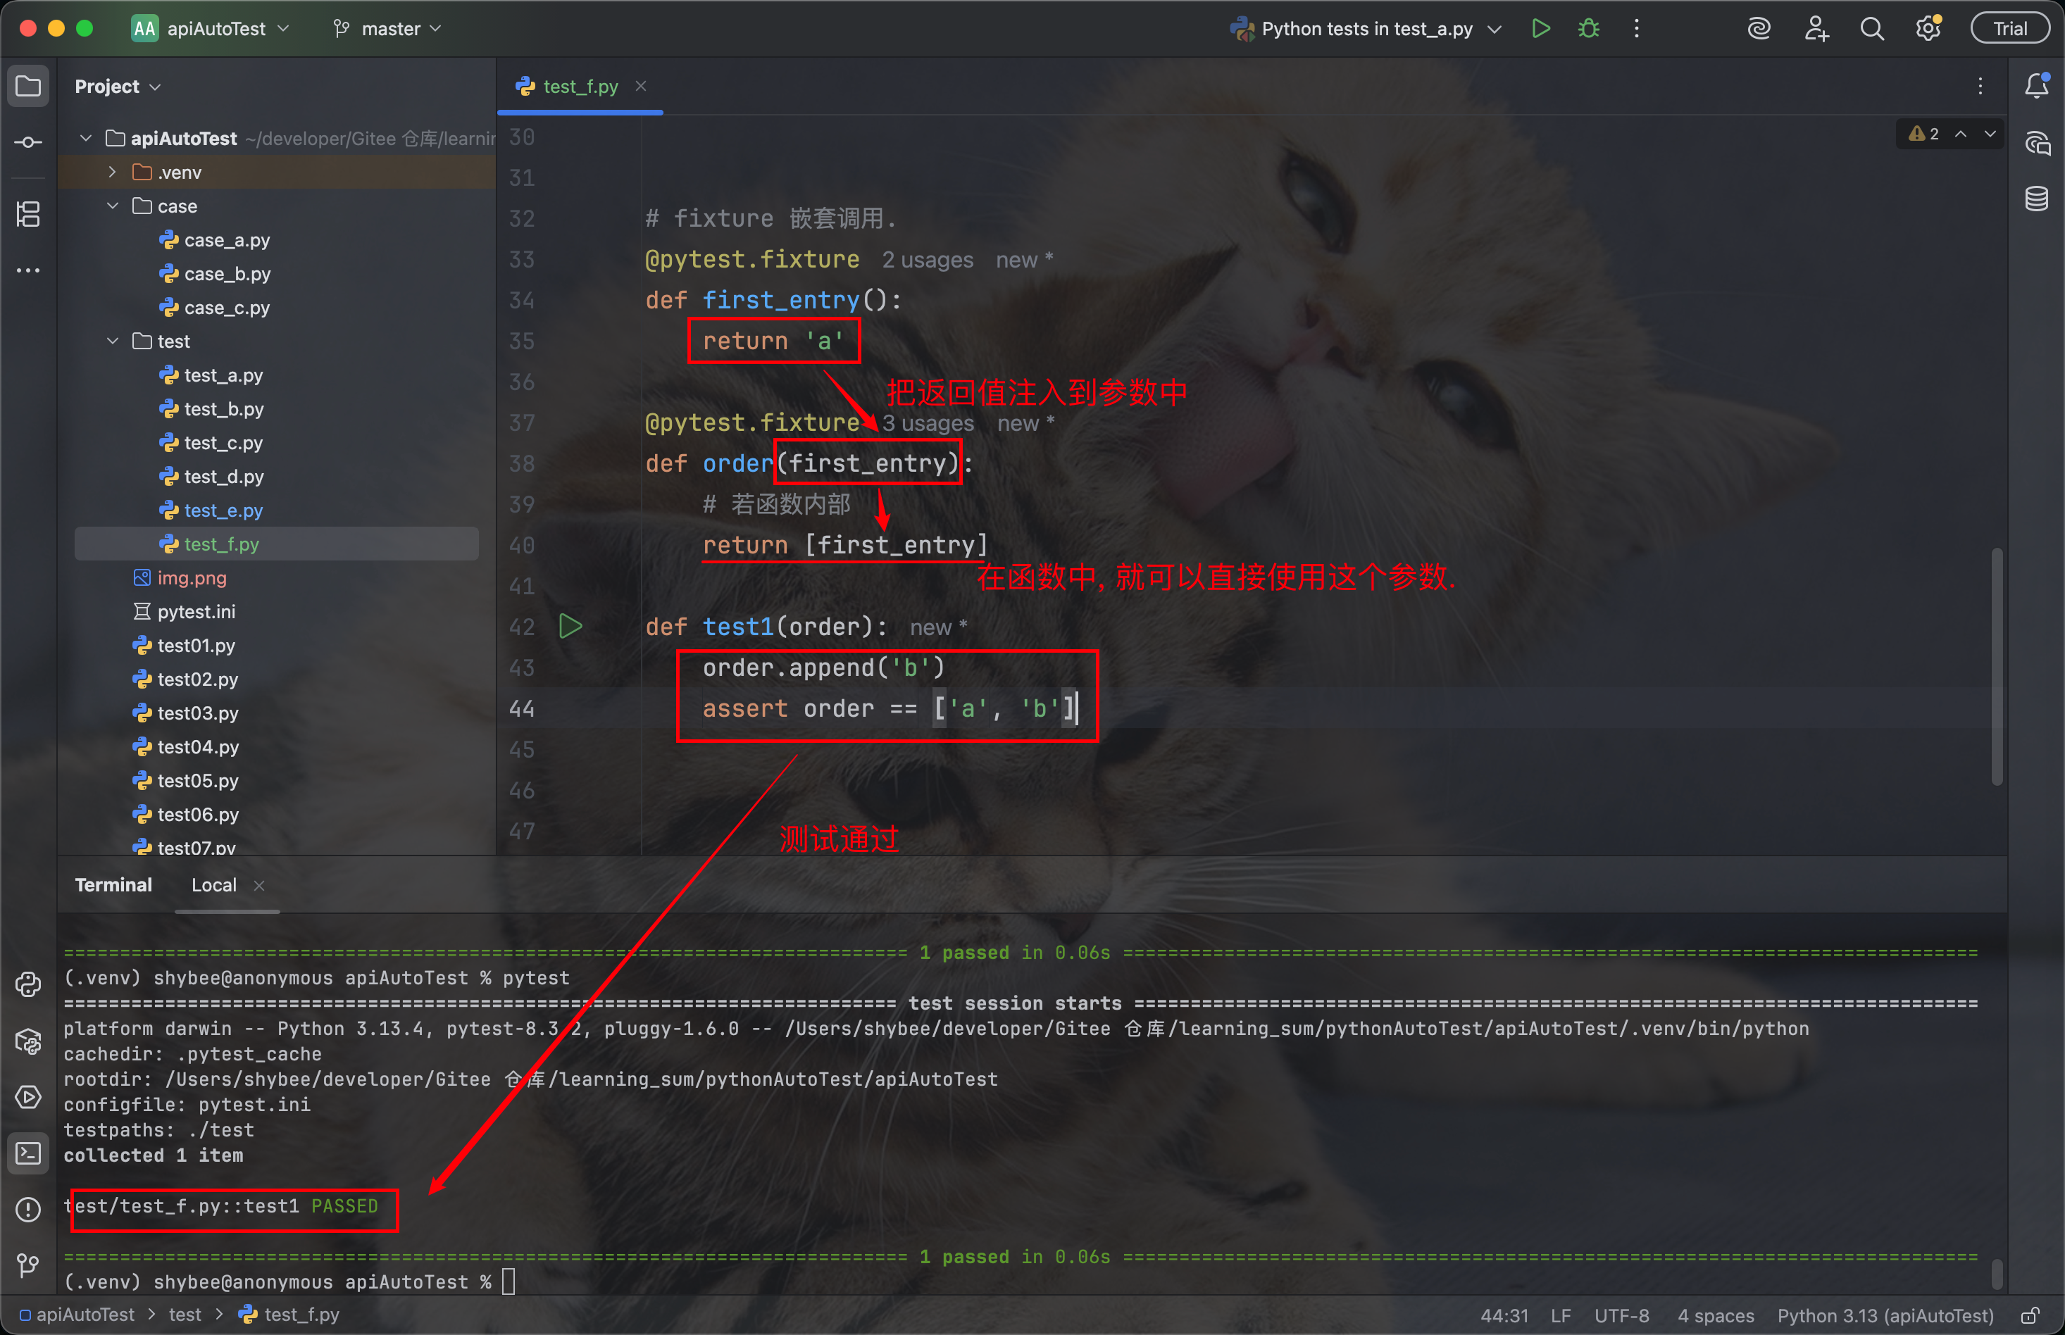
Task: Open the Database tool window icon
Action: (x=2035, y=199)
